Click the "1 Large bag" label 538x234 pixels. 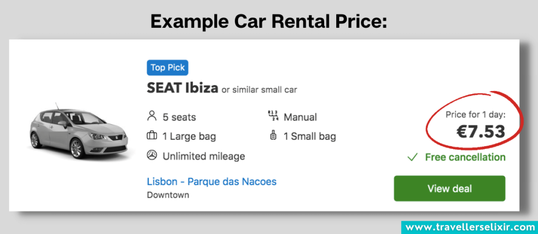189,137
